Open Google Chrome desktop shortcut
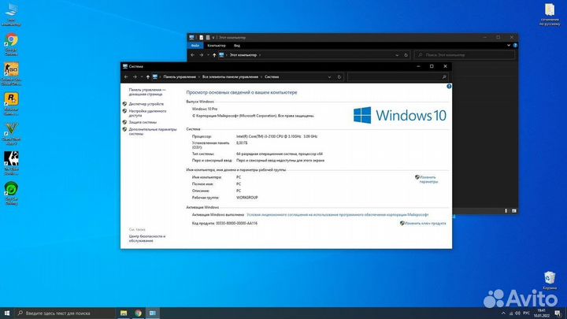 tap(12, 41)
